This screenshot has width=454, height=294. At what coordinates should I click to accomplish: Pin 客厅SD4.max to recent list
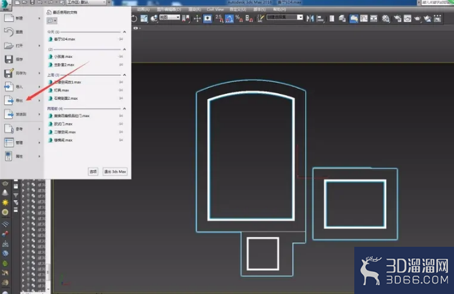[x=122, y=39]
